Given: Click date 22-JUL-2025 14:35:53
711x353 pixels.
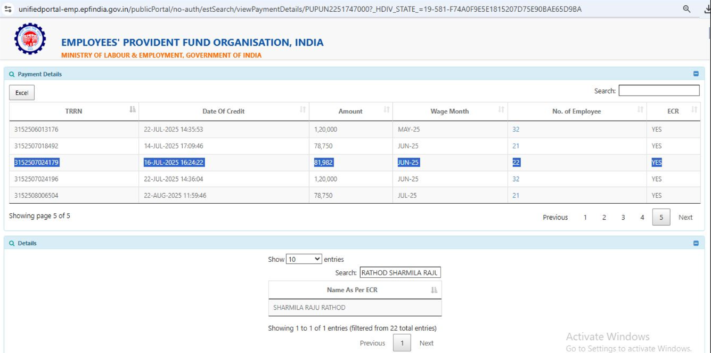Looking at the screenshot, I should click(x=174, y=130).
